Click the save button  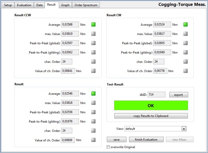point(117,140)
